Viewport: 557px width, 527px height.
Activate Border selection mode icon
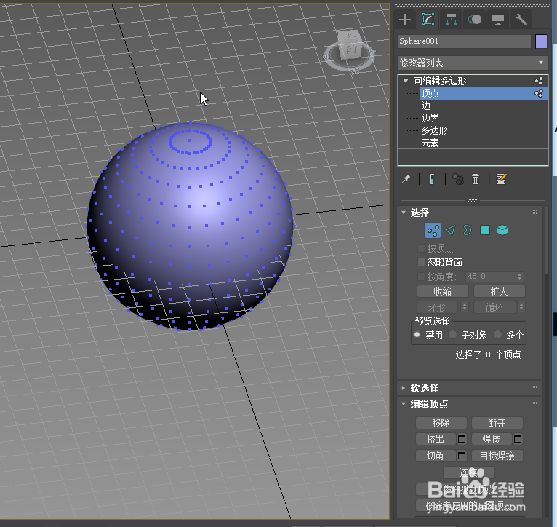(x=467, y=231)
